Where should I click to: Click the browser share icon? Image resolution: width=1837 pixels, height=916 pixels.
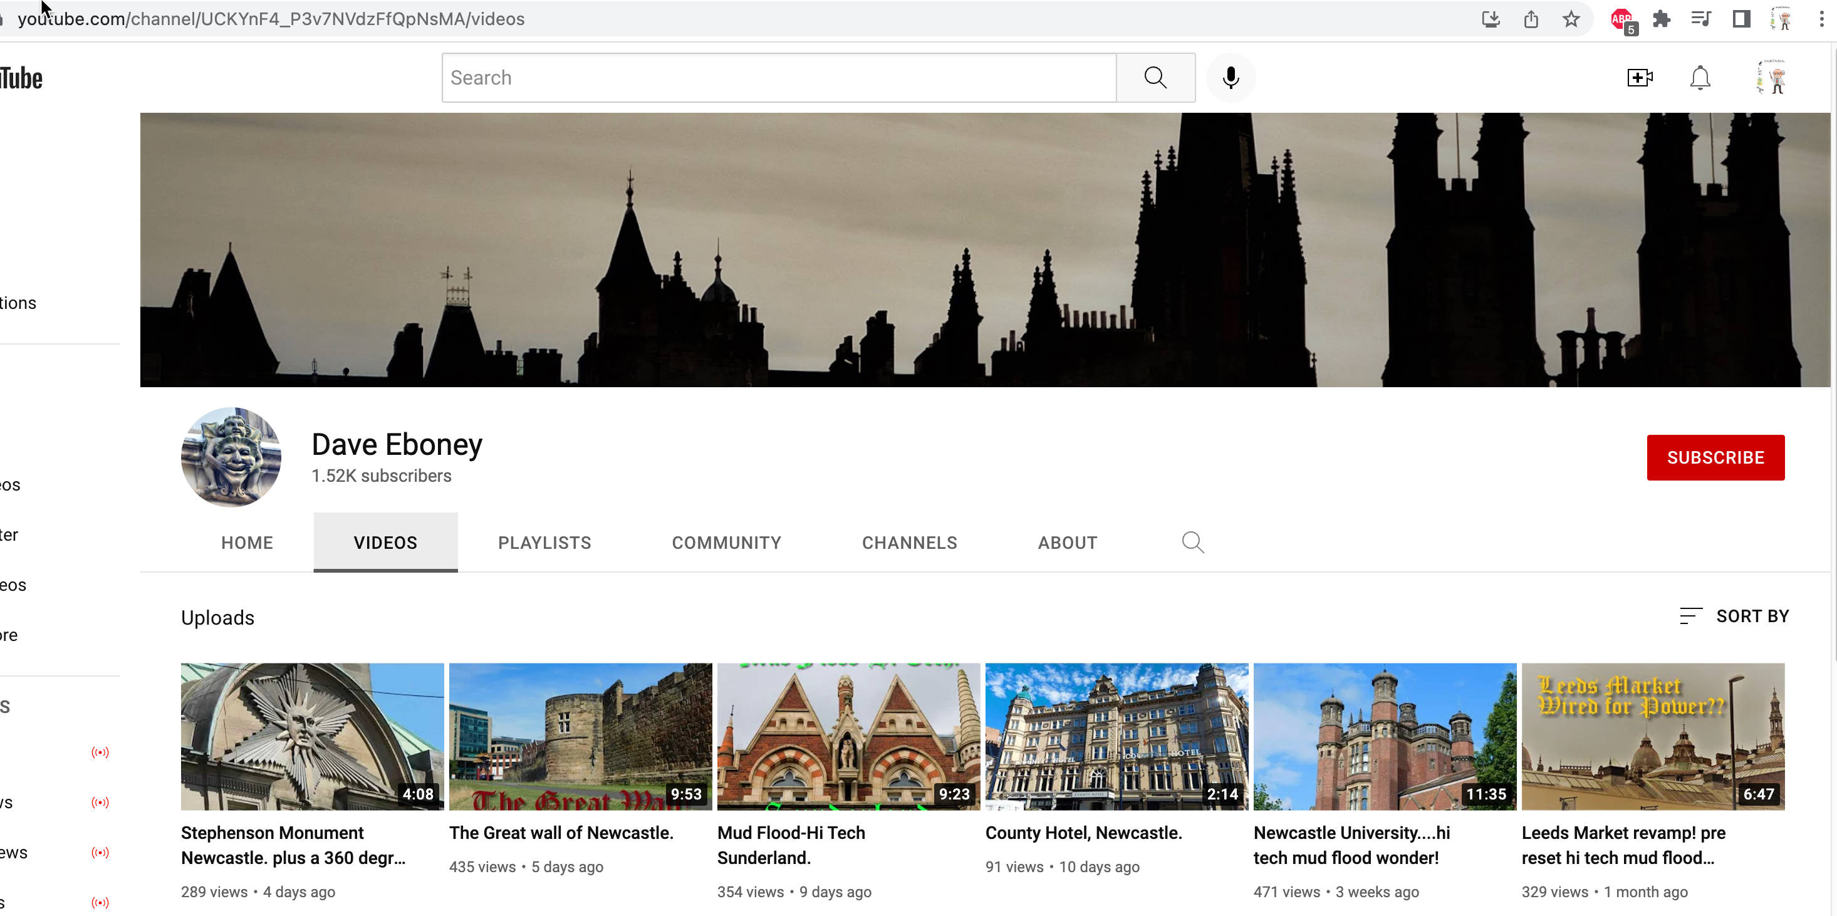pyautogui.click(x=1531, y=19)
